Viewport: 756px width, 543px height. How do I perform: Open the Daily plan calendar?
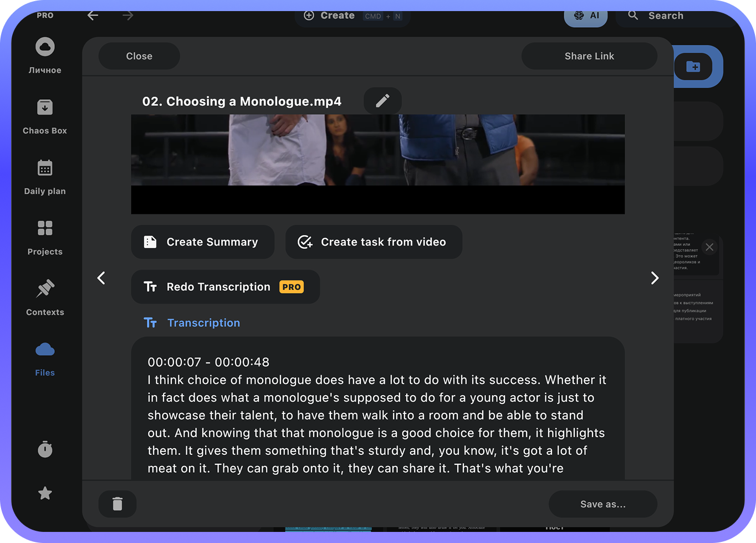45,177
